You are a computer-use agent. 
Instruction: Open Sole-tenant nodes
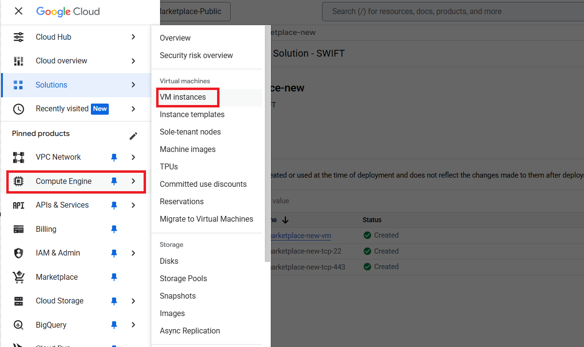(190, 132)
